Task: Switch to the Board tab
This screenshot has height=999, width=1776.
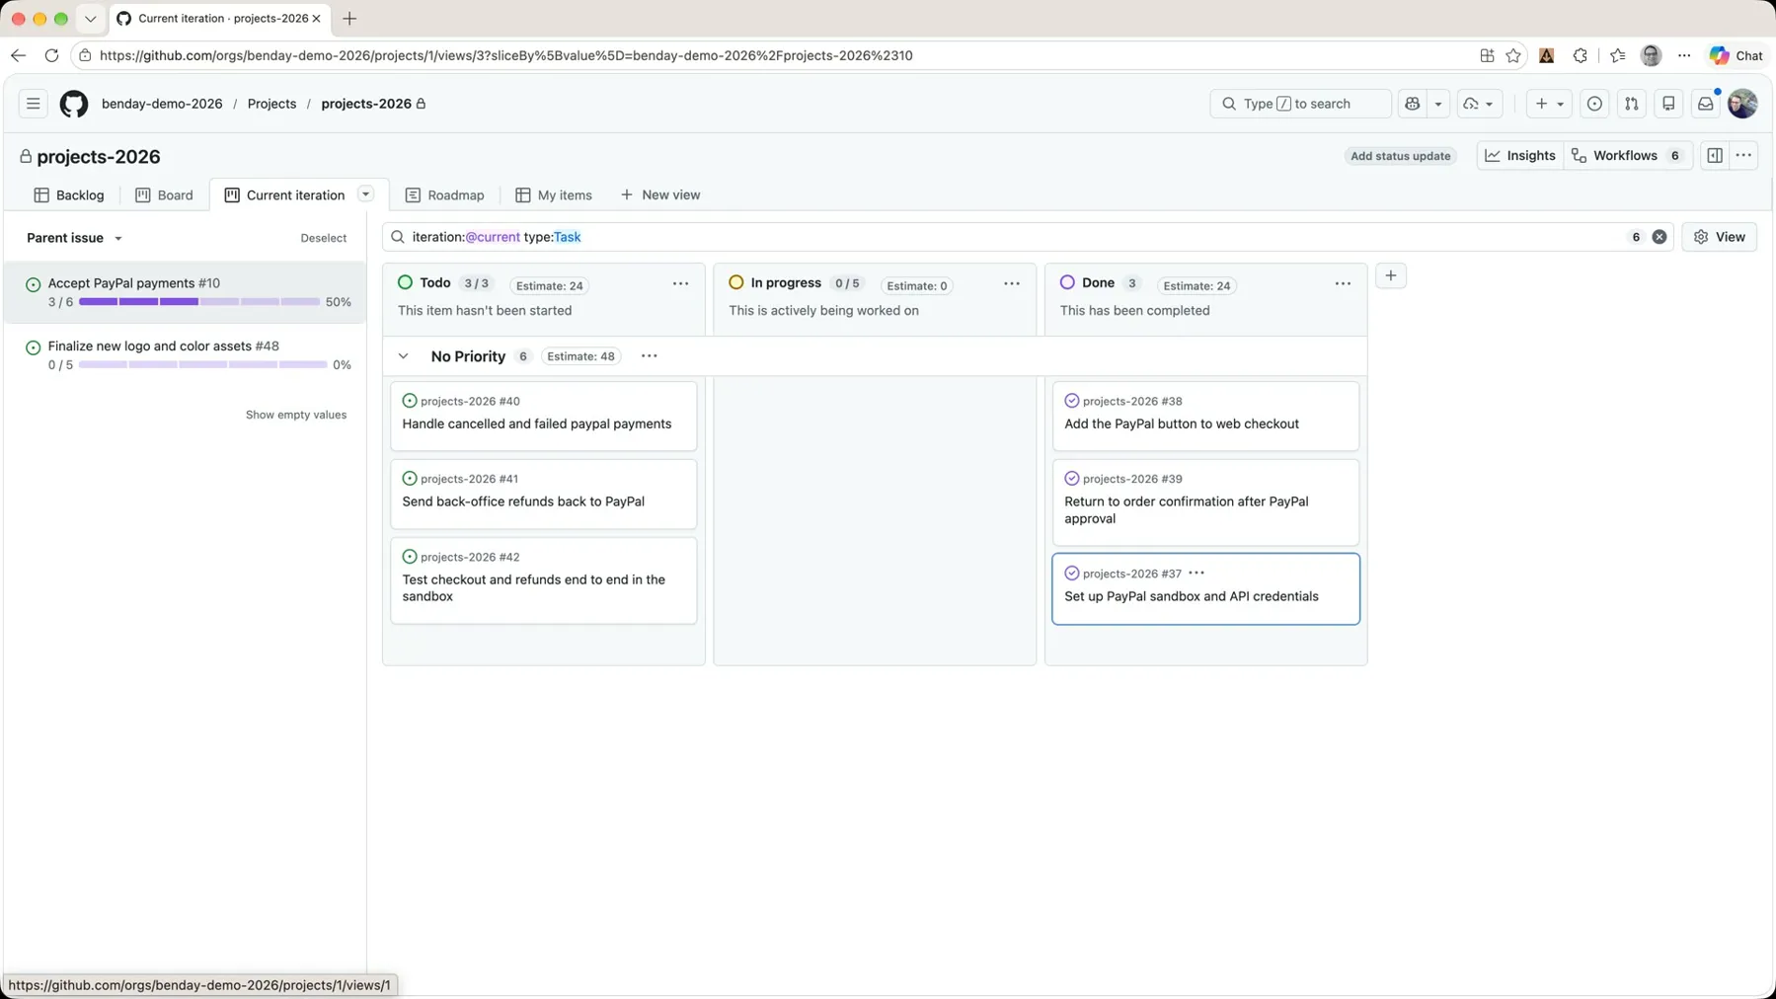Action: 164,195
